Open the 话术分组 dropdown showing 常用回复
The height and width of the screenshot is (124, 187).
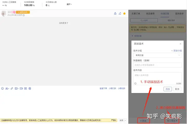[x=157, y=55]
